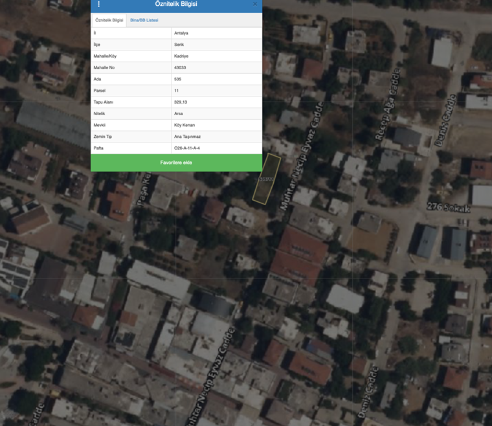This screenshot has height=426, width=492.
Task: Switch to the Bina/BB Listesi tab
Action: pyautogui.click(x=144, y=20)
